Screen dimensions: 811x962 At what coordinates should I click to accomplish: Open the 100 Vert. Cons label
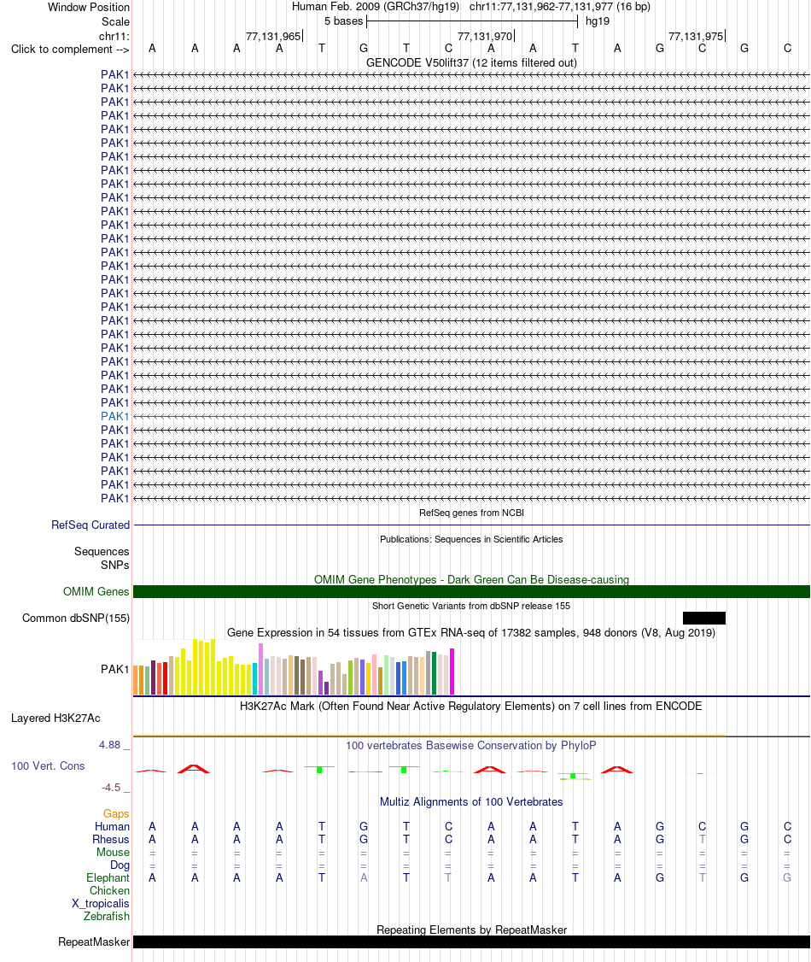click(48, 765)
